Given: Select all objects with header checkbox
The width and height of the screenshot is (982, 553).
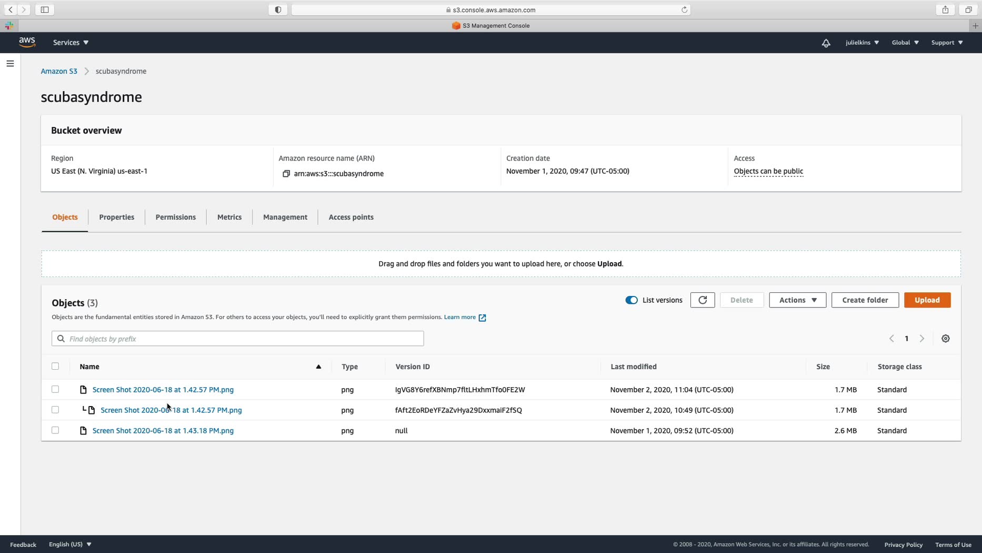Looking at the screenshot, I should click(x=55, y=367).
